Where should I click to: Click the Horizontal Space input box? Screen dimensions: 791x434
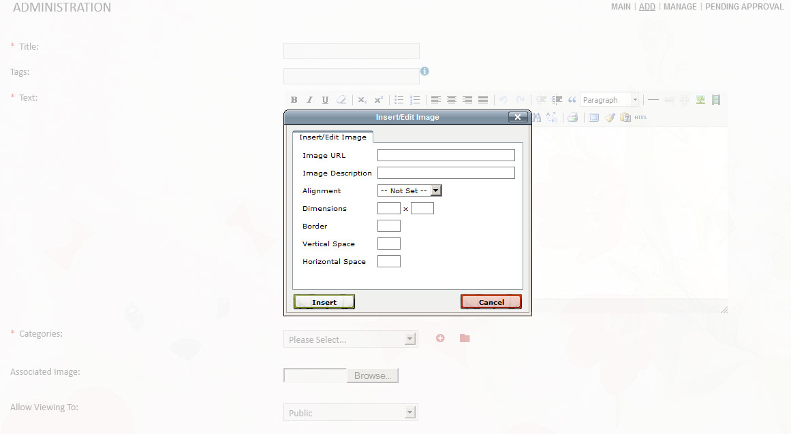pos(389,261)
